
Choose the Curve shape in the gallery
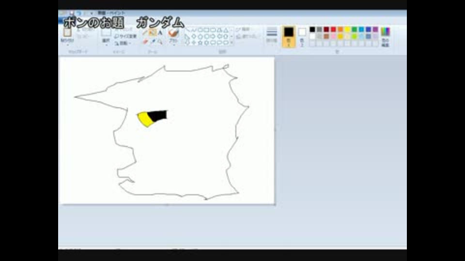[x=194, y=30]
